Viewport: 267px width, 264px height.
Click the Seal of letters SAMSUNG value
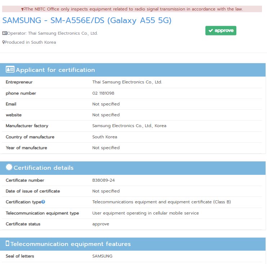[102, 256]
